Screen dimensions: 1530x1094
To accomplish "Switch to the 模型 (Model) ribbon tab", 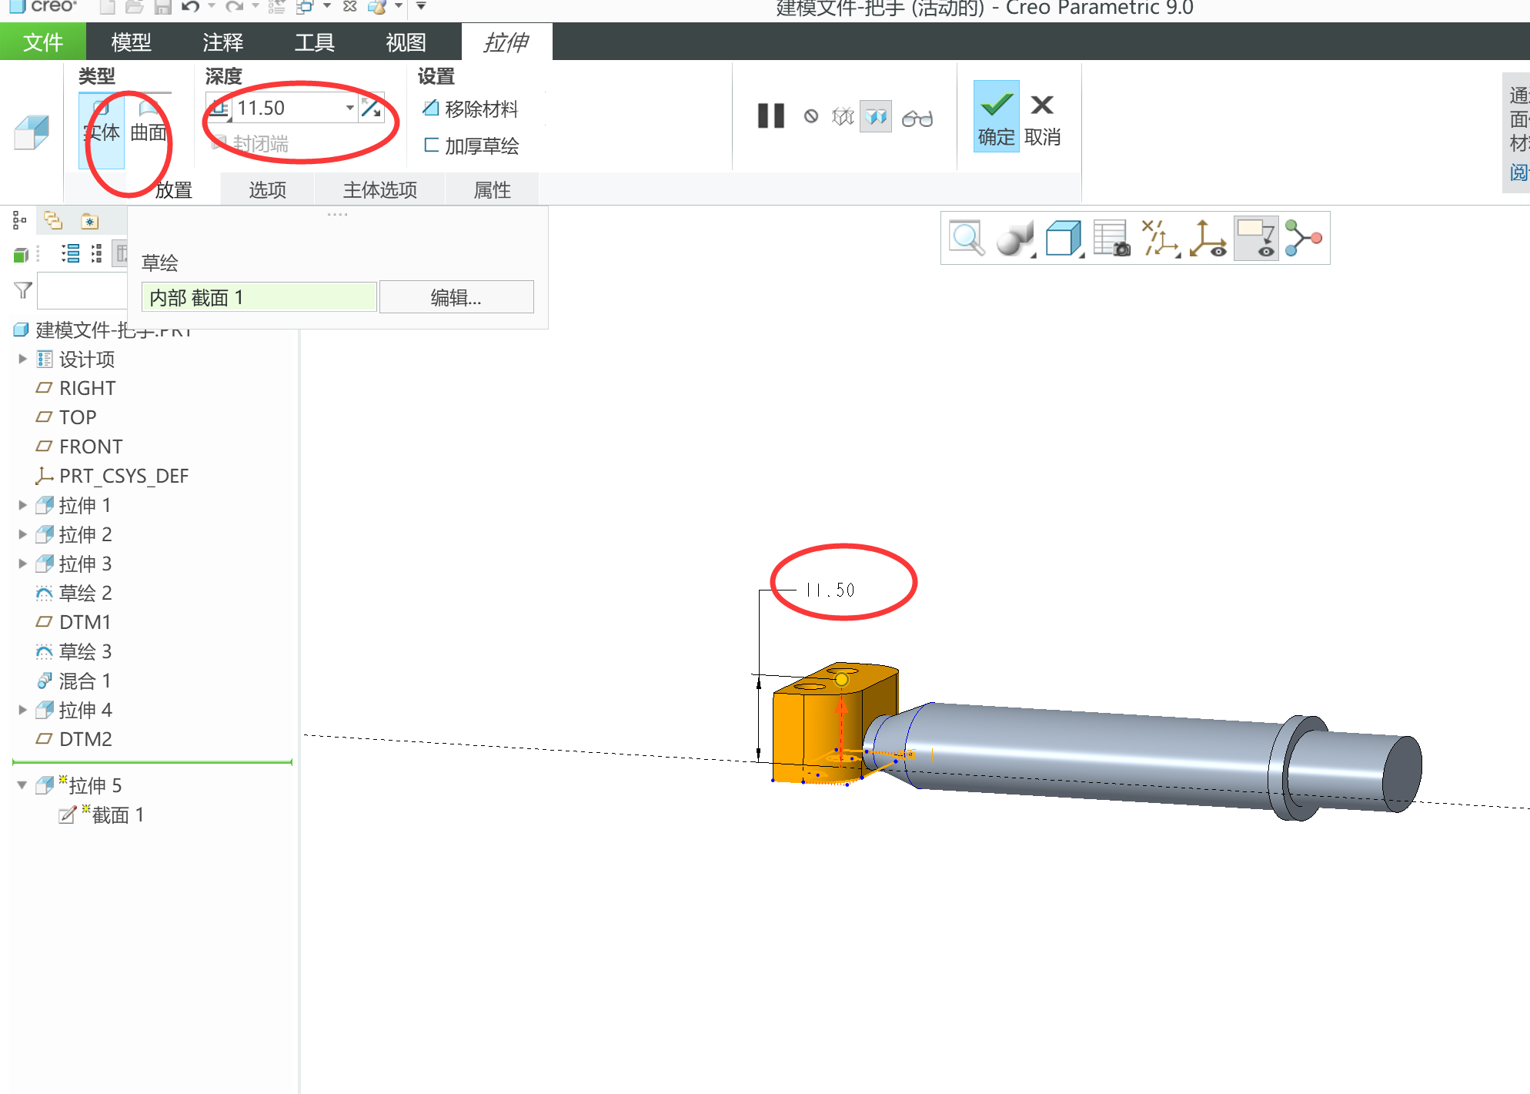I will (131, 42).
